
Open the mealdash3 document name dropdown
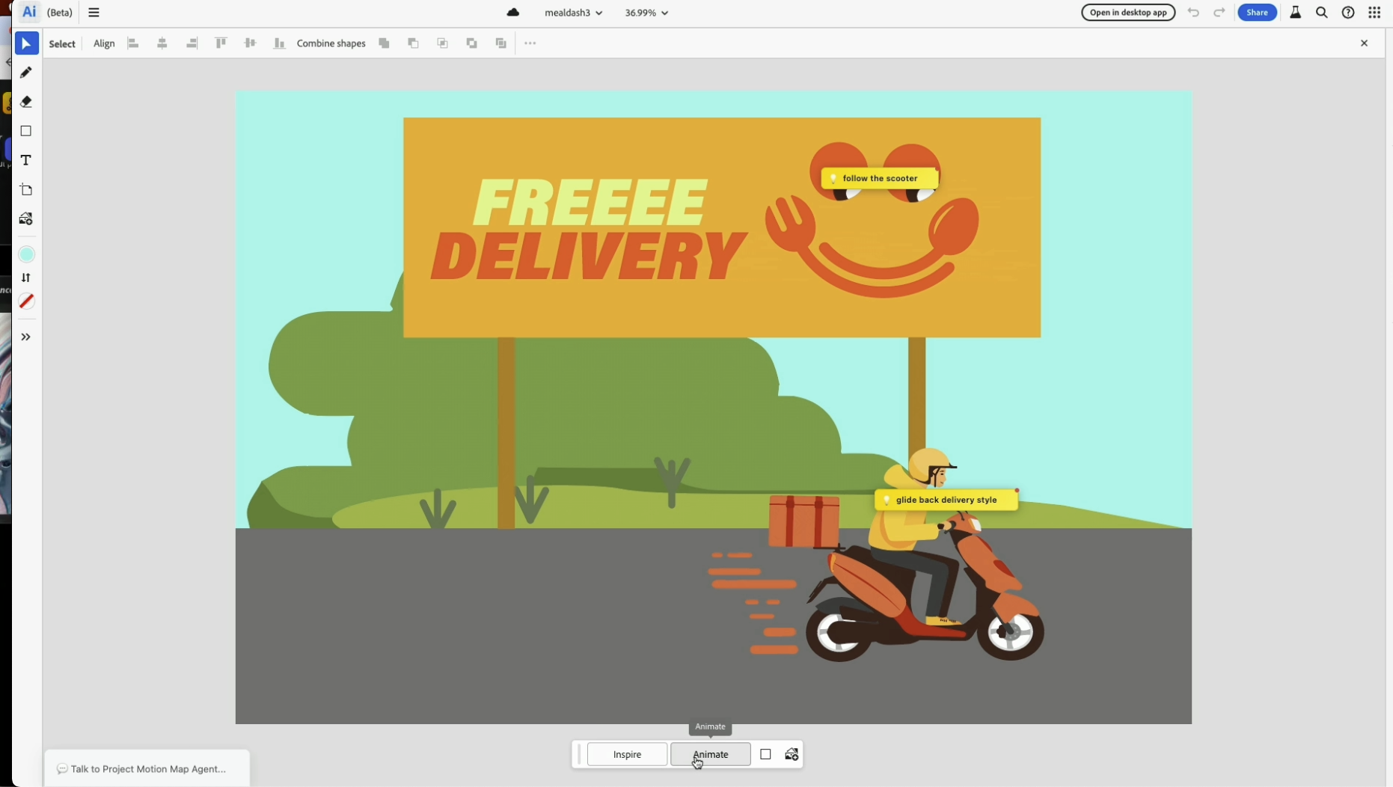tap(573, 13)
